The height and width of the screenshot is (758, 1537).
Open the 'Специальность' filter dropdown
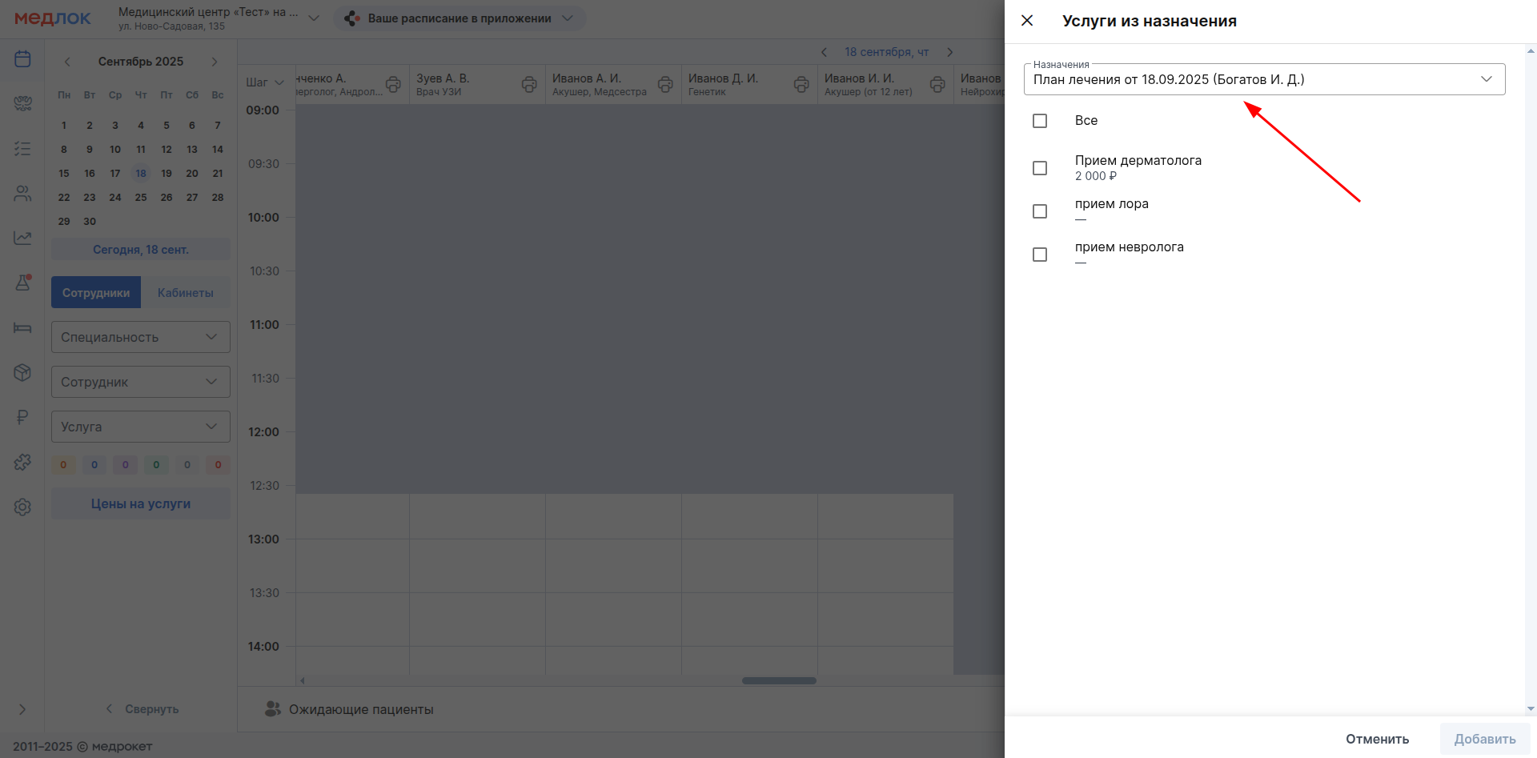(141, 337)
